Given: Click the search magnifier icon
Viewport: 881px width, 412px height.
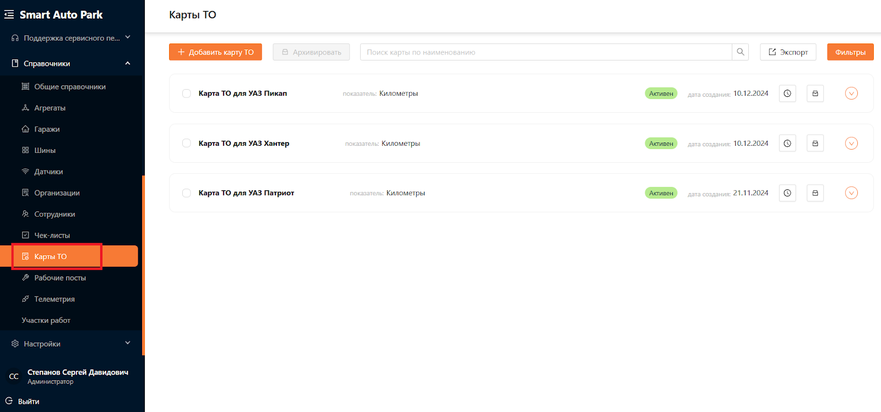Looking at the screenshot, I should click(x=740, y=52).
